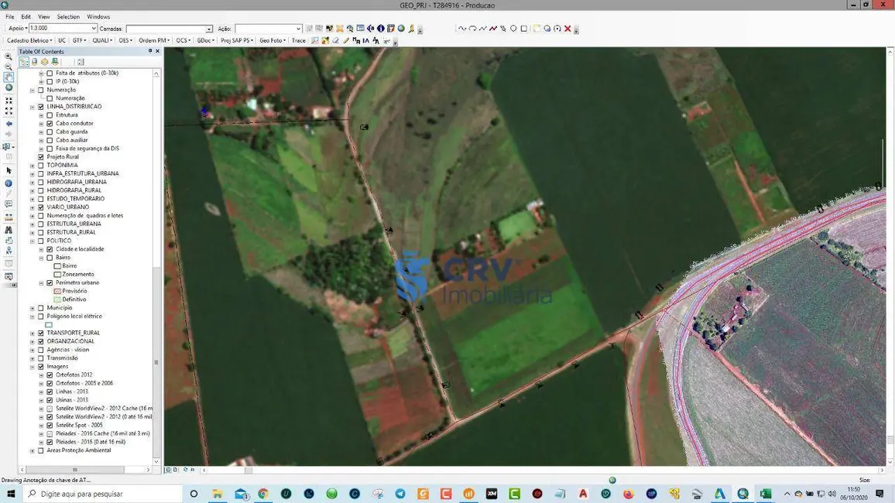Go back to previous extent arrow
The height and width of the screenshot is (503, 895).
pyautogui.click(x=9, y=124)
